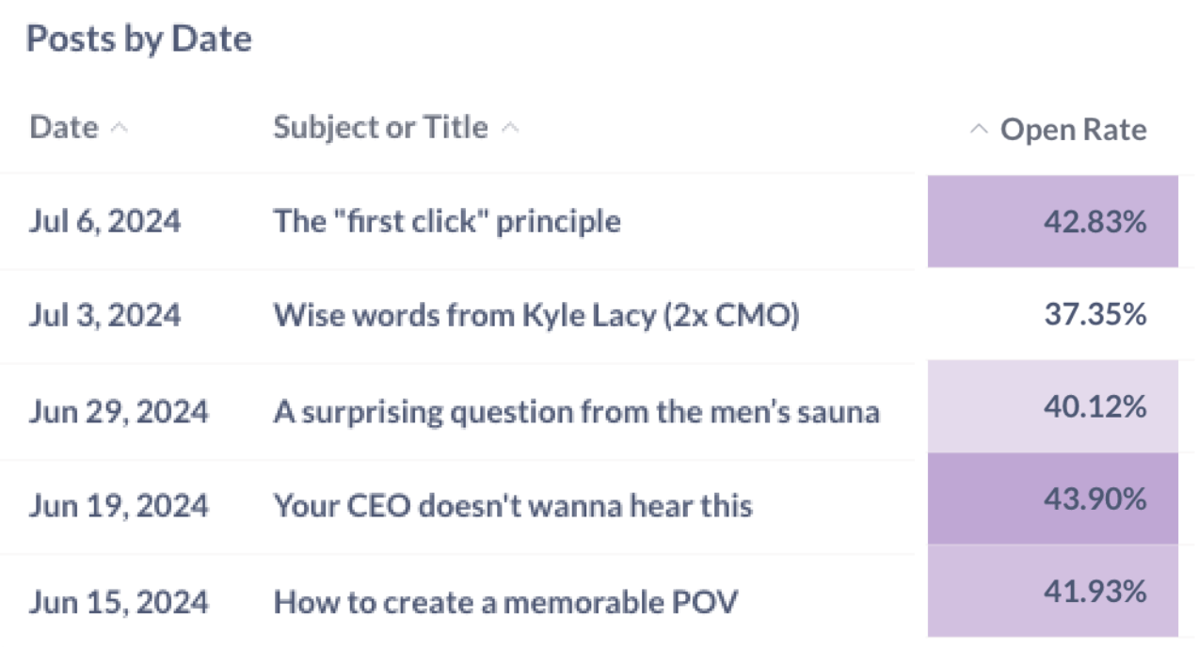The width and height of the screenshot is (1199, 649).
Task: Open the men's sauna question post
Action: click(x=577, y=412)
